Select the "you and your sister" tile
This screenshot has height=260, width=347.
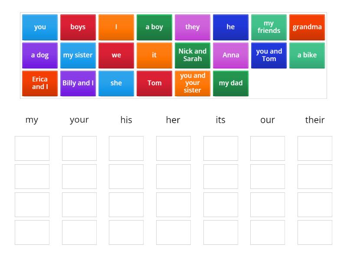(x=192, y=83)
